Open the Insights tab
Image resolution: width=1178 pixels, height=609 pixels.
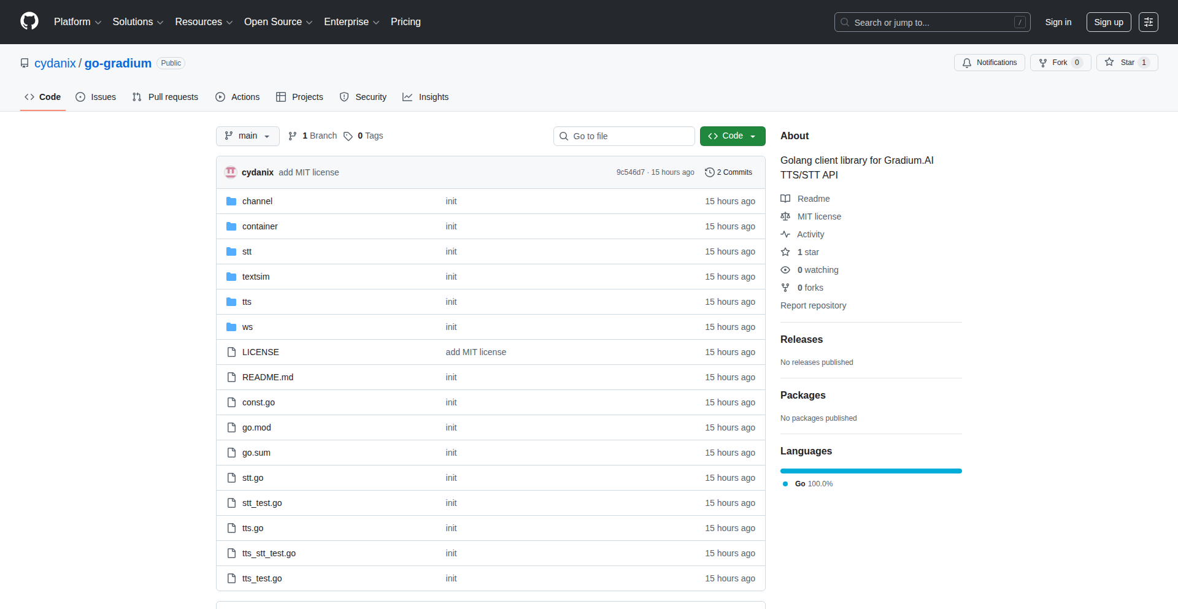click(x=433, y=97)
